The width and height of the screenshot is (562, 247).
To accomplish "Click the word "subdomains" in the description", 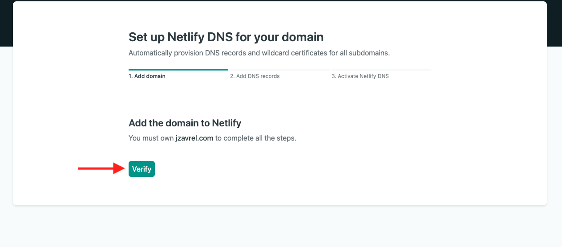I will (371, 53).
